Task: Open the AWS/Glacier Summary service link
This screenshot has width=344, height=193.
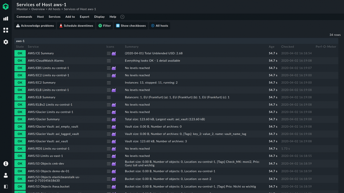Action: tap(44, 119)
